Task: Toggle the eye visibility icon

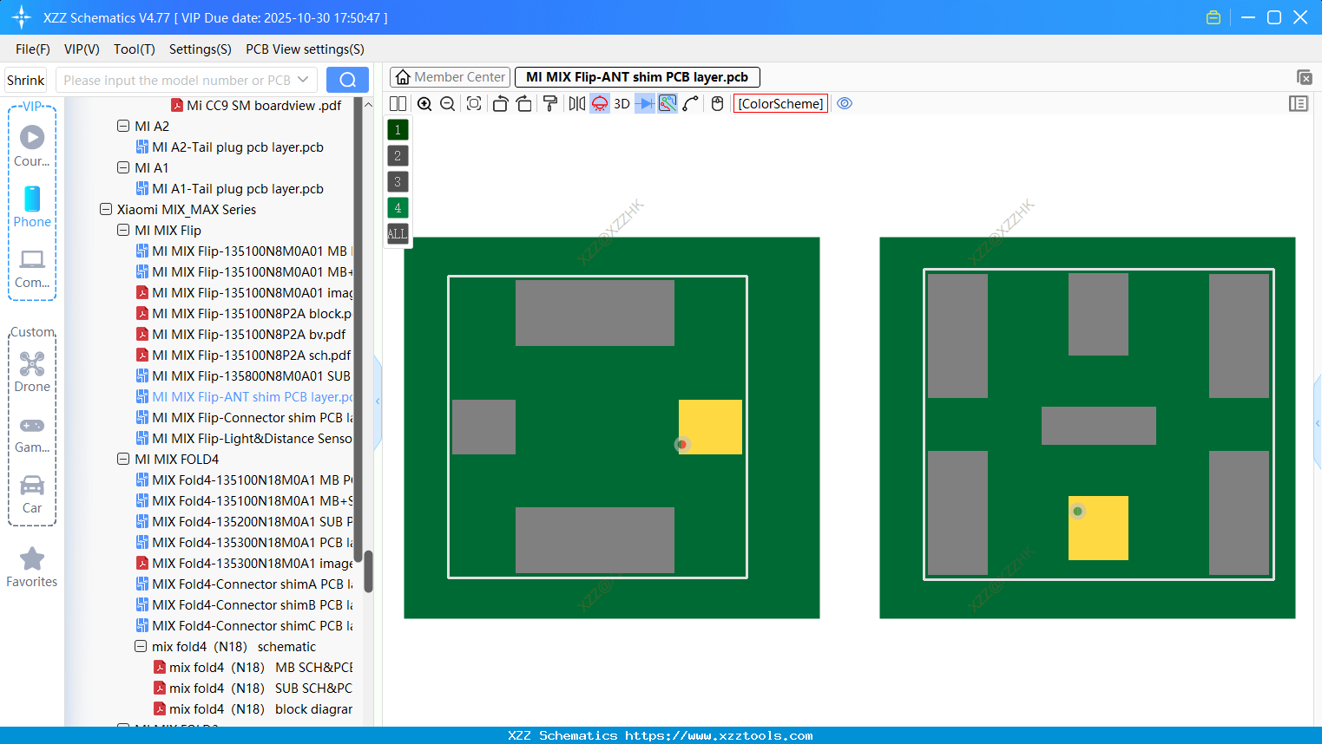Action: (x=845, y=104)
